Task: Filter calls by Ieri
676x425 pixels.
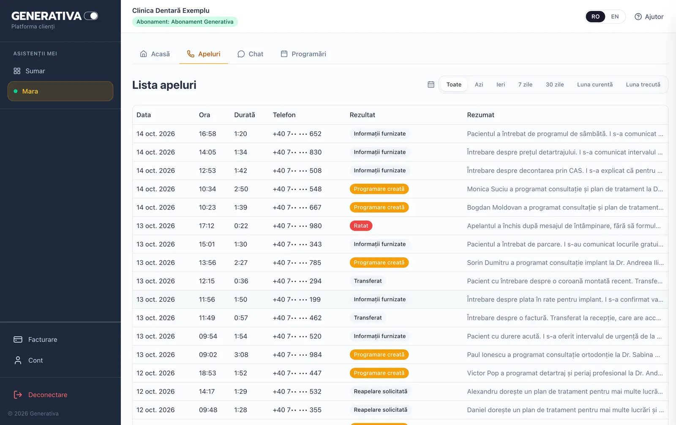Action: [501, 84]
